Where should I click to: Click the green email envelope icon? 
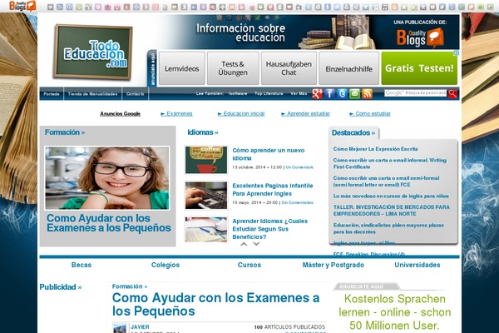354,94
